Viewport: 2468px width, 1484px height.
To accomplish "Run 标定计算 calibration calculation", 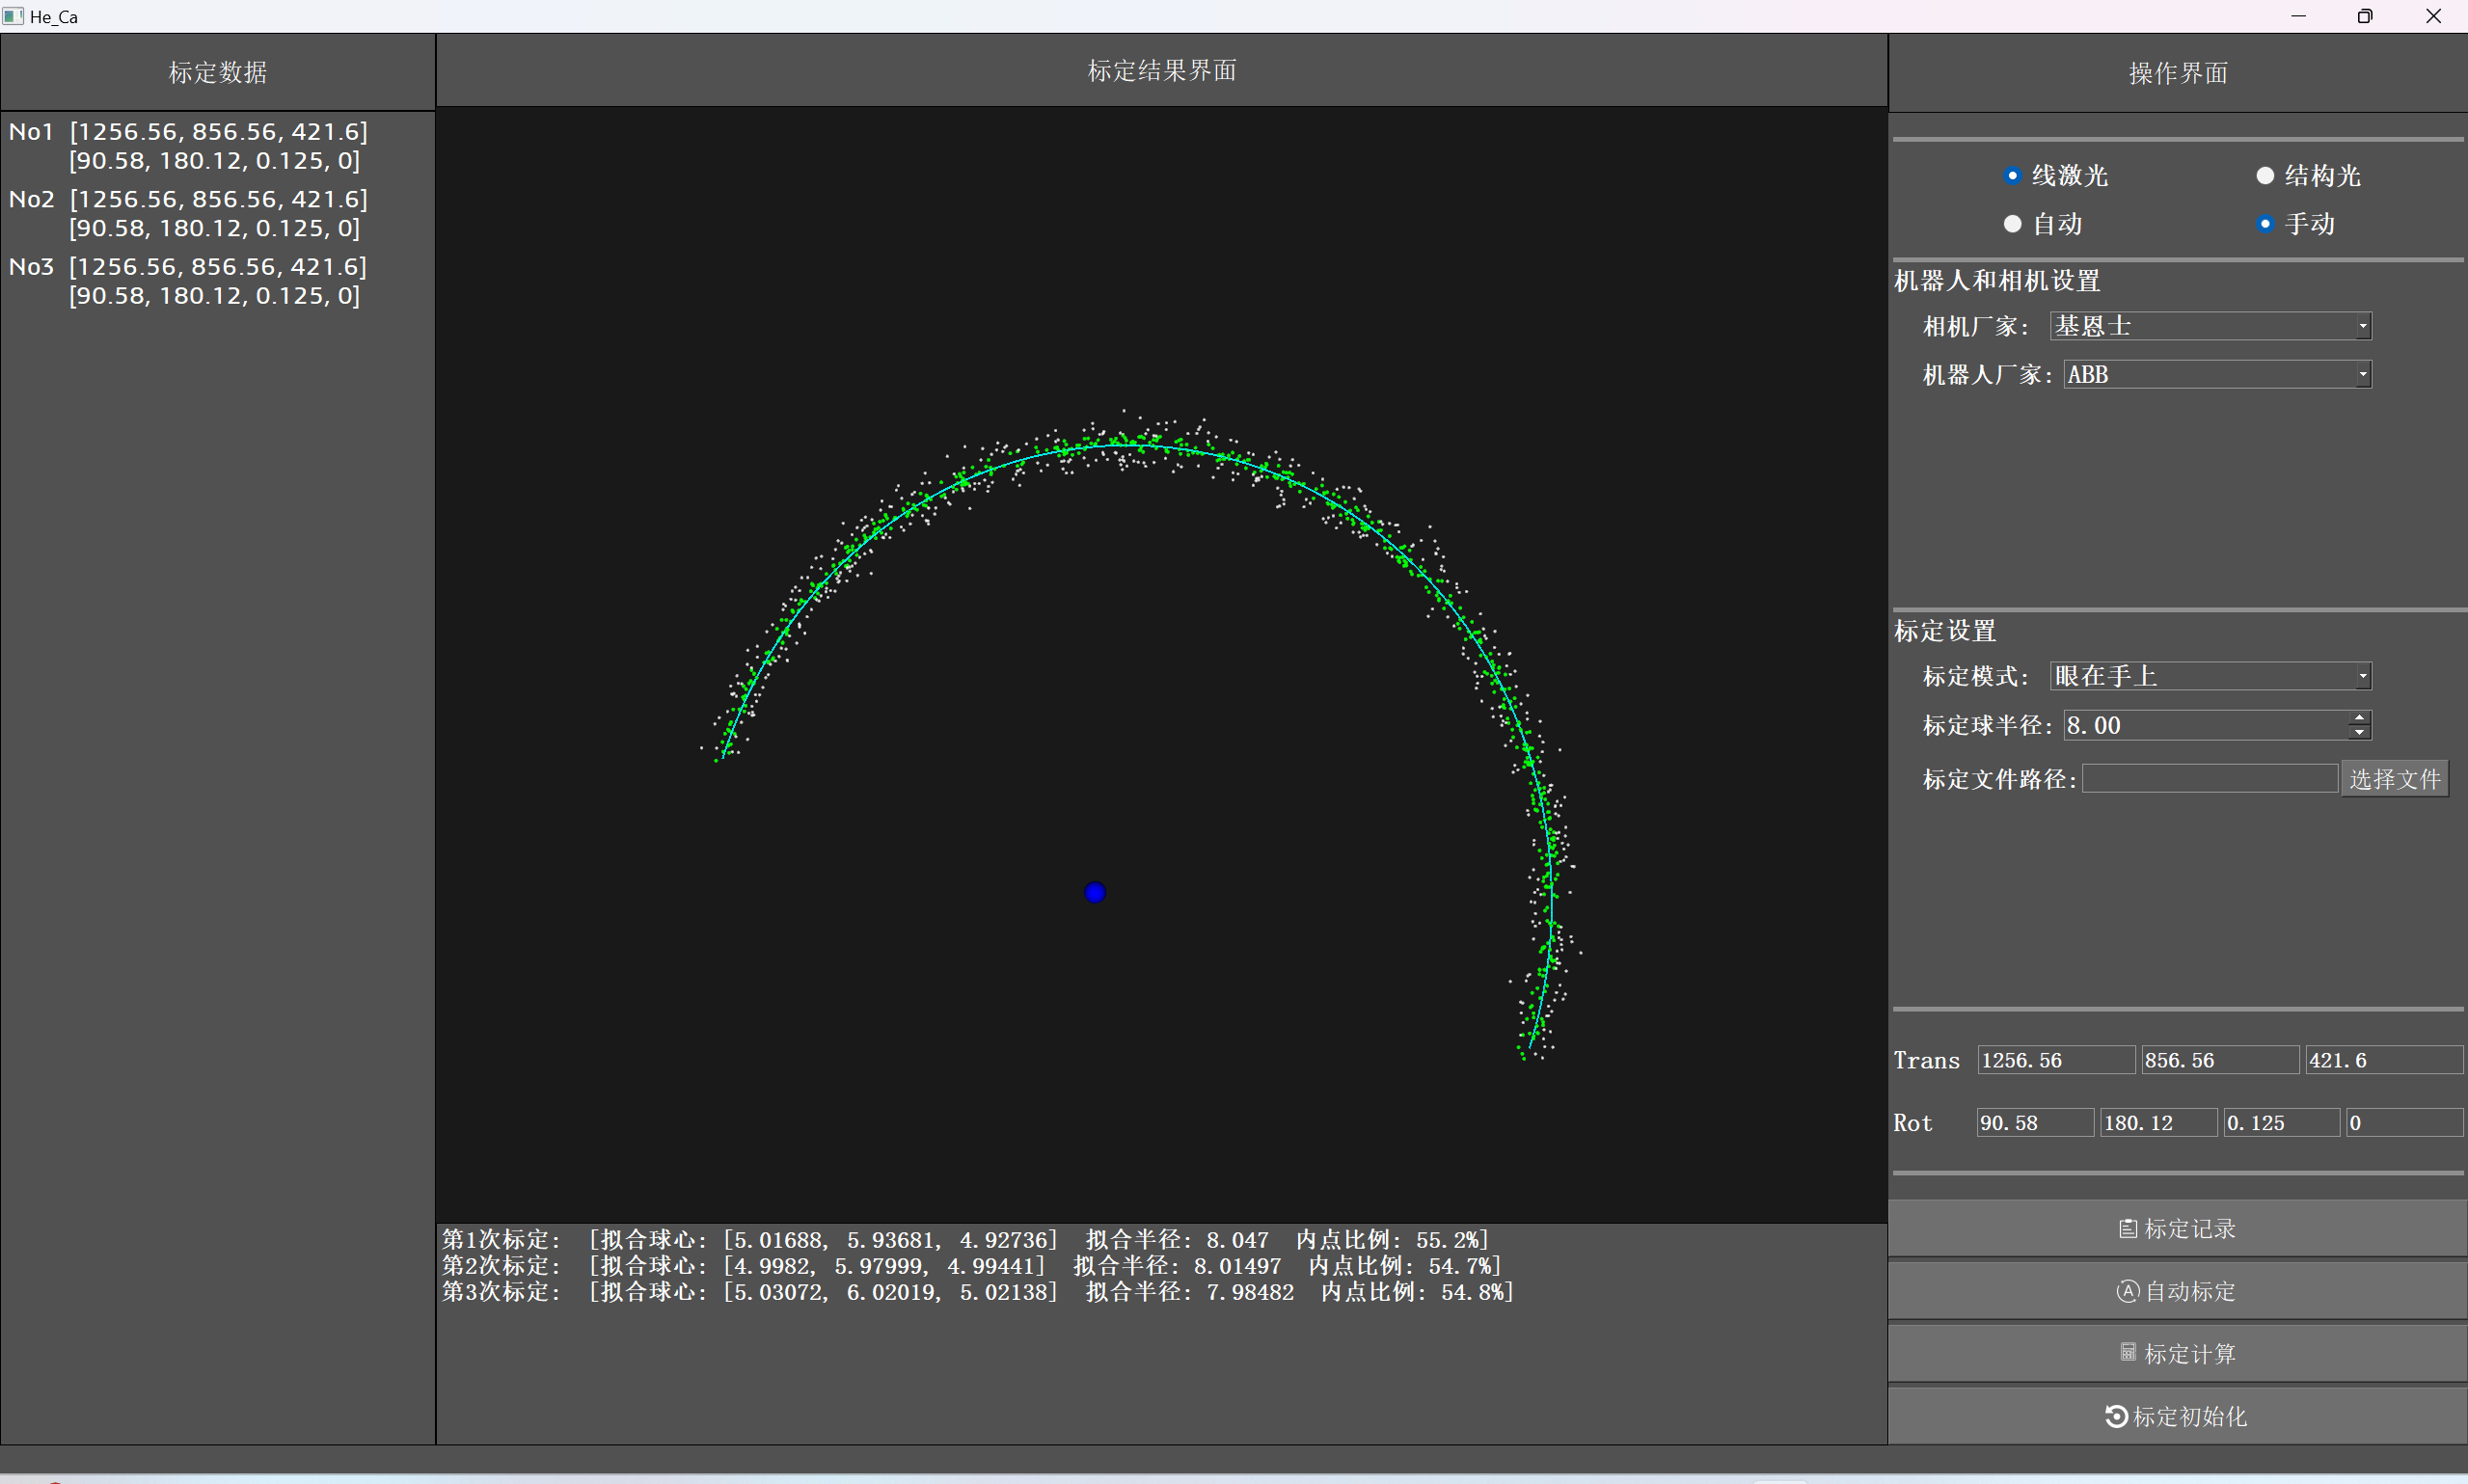I will pyautogui.click(x=2177, y=1354).
